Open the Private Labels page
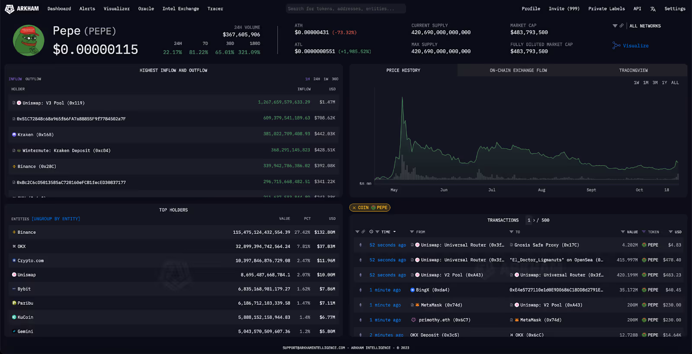 click(606, 9)
